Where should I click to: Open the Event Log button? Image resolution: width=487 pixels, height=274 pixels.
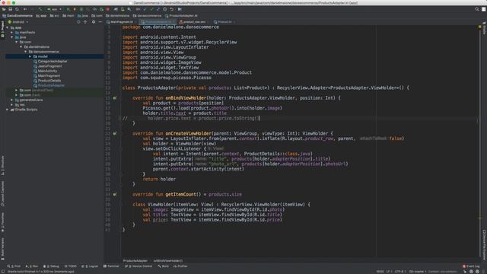(472, 266)
